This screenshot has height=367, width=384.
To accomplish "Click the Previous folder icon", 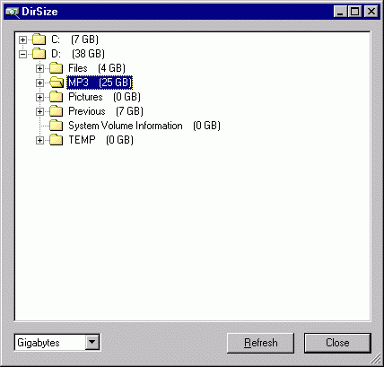I will 56,111.
